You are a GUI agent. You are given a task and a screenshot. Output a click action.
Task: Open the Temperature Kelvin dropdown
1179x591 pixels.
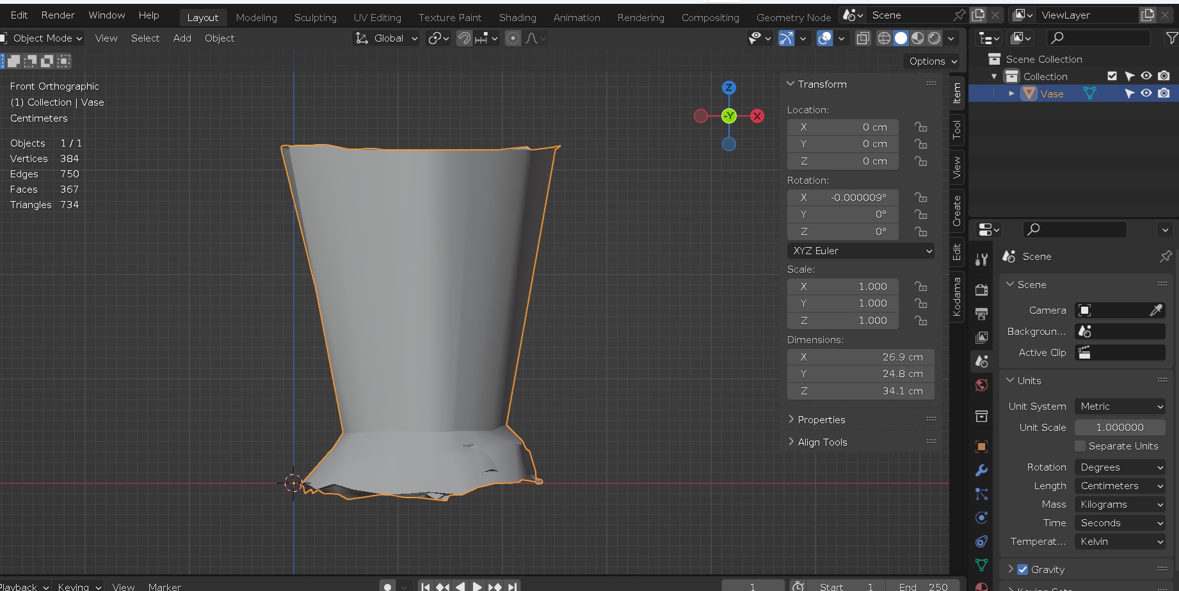point(1119,542)
